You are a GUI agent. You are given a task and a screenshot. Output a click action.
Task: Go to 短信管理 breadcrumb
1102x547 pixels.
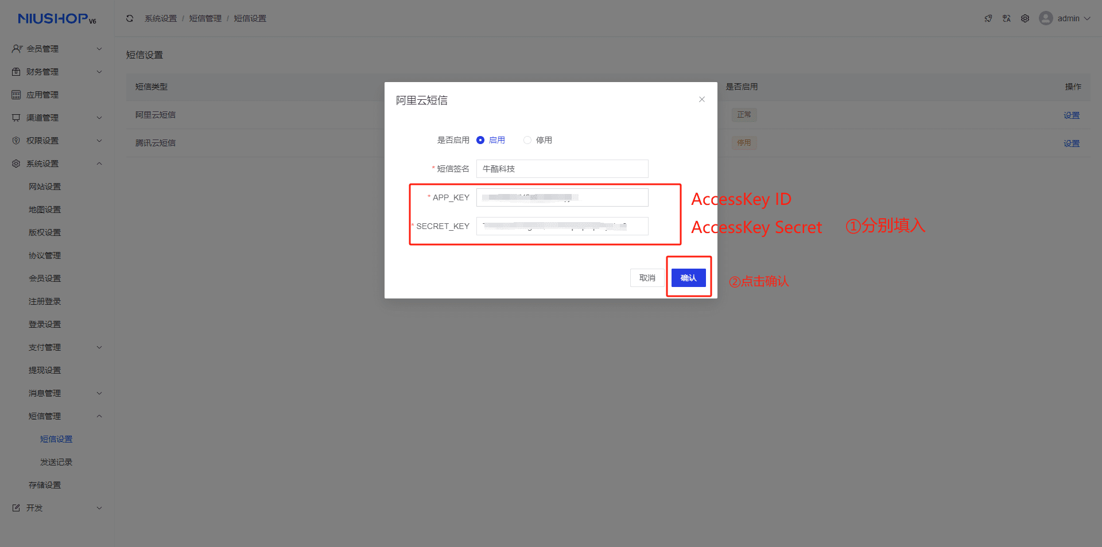coord(205,18)
